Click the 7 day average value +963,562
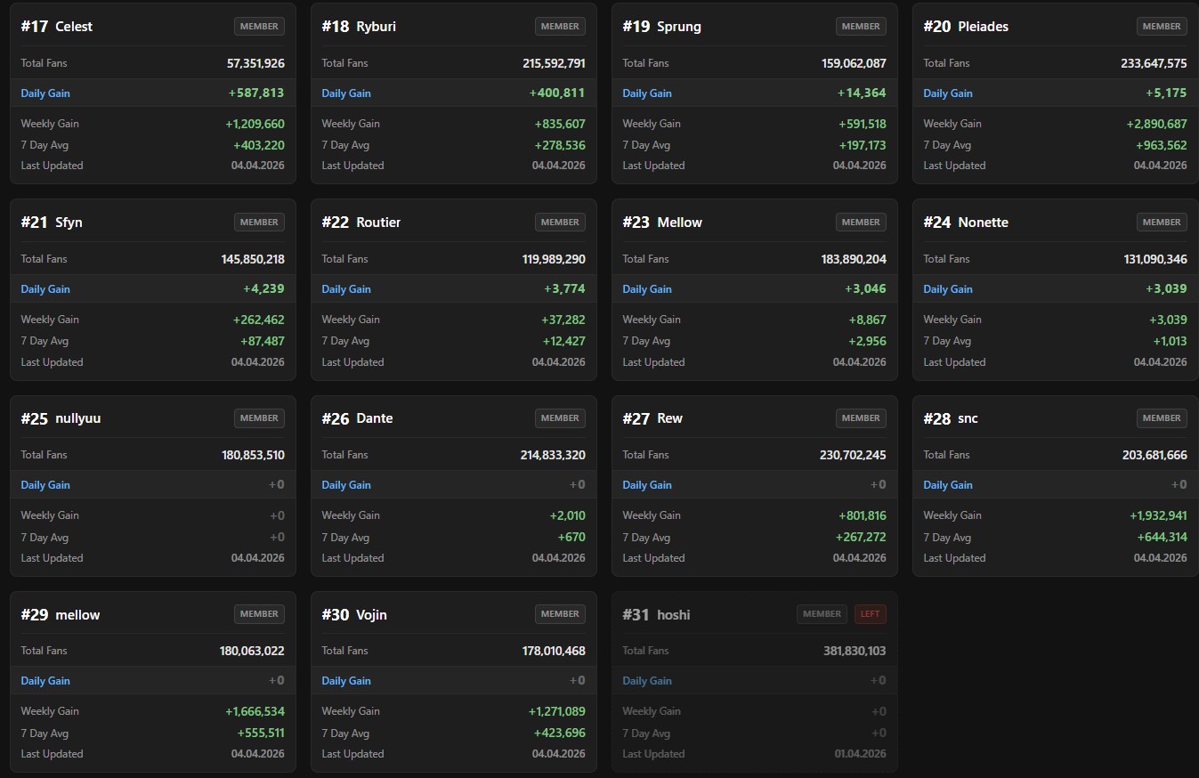The image size is (1199, 778). (1162, 145)
